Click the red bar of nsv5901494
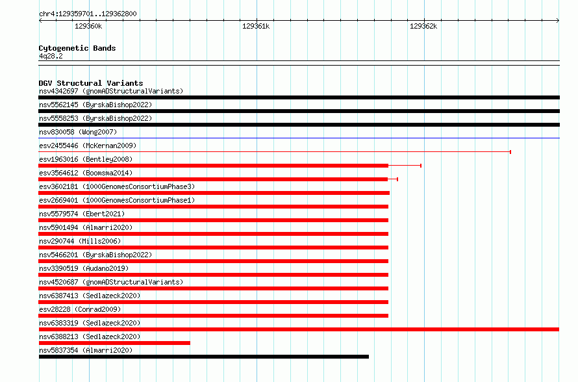The height and width of the screenshot is (382, 578). point(213,234)
